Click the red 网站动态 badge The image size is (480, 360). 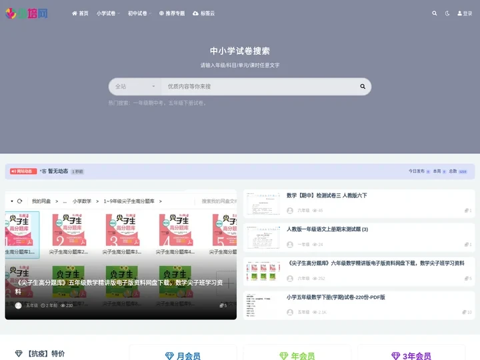click(23, 171)
